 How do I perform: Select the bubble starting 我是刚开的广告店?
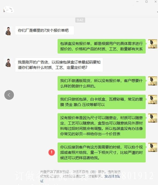(59, 65)
